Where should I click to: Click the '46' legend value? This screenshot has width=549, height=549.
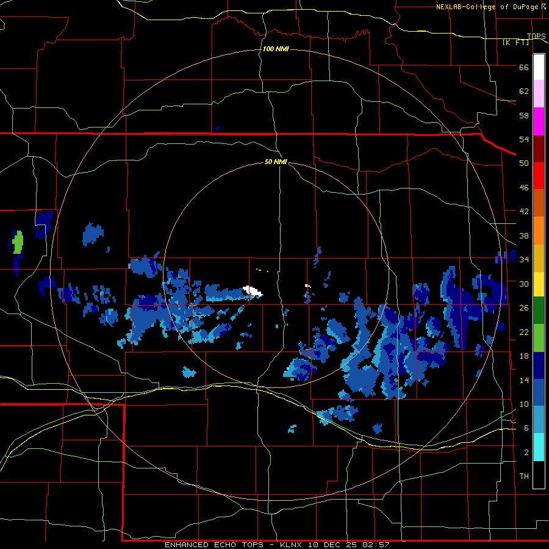coord(524,188)
